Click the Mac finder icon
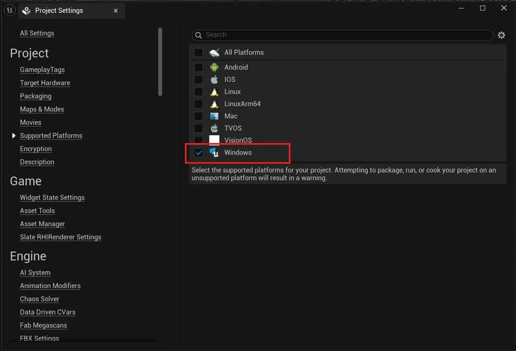The height and width of the screenshot is (351, 516). tap(214, 116)
